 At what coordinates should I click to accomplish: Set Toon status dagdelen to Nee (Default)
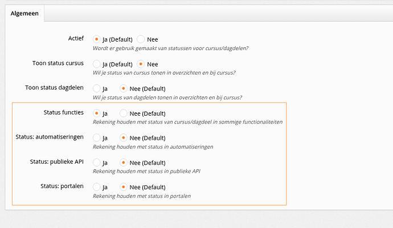124,89
